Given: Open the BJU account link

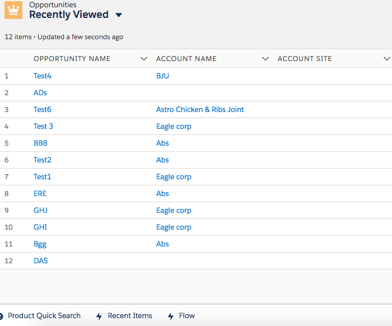Looking at the screenshot, I should coord(162,76).
